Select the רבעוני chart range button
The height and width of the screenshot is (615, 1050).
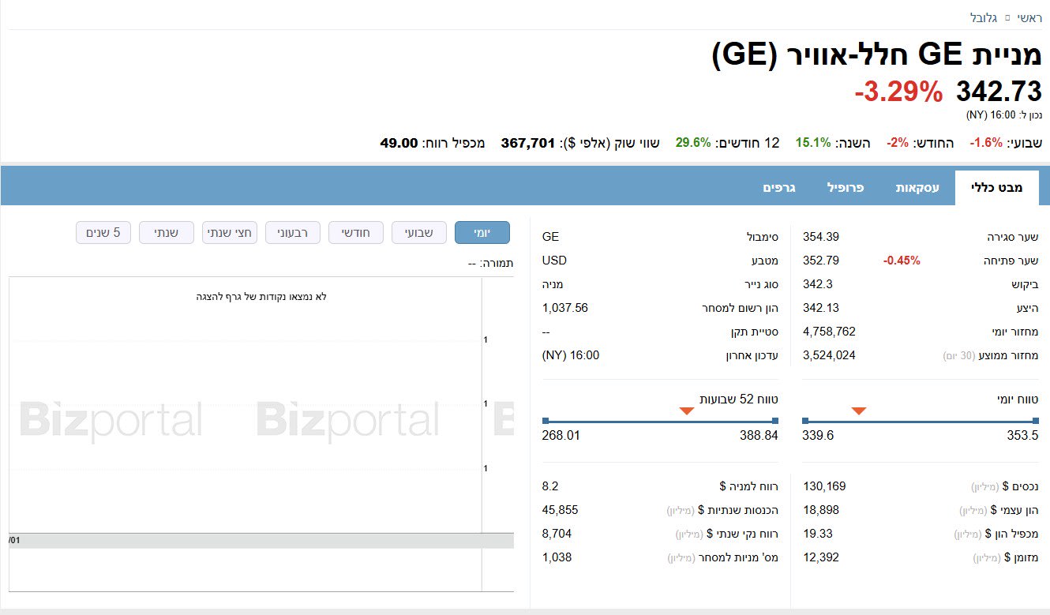(x=293, y=233)
